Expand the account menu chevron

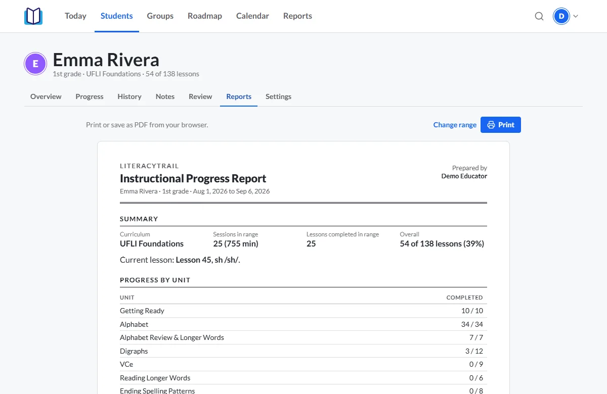pyautogui.click(x=576, y=16)
